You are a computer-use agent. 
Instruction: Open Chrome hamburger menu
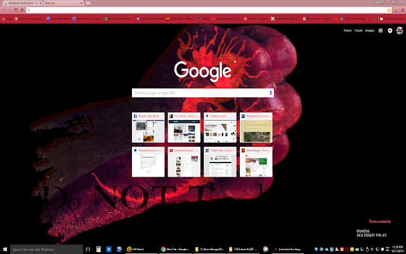pos(403,10)
